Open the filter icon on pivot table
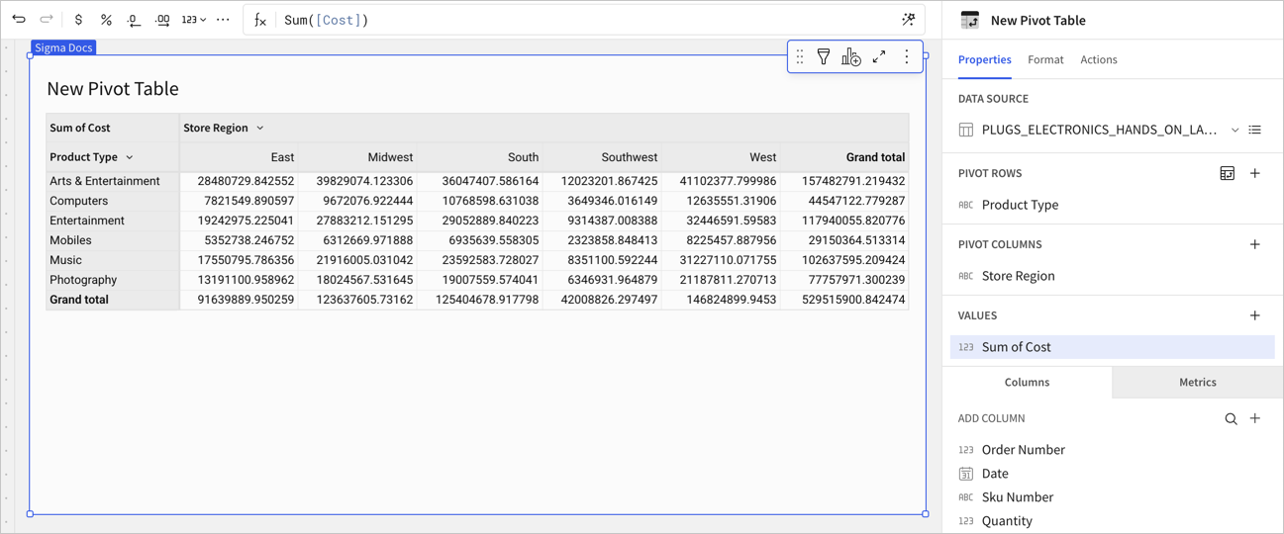This screenshot has width=1284, height=534. point(824,57)
